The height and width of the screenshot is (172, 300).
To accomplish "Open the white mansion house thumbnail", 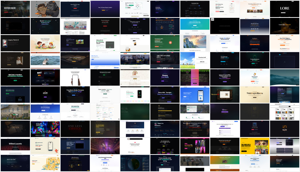I will 15,112.
